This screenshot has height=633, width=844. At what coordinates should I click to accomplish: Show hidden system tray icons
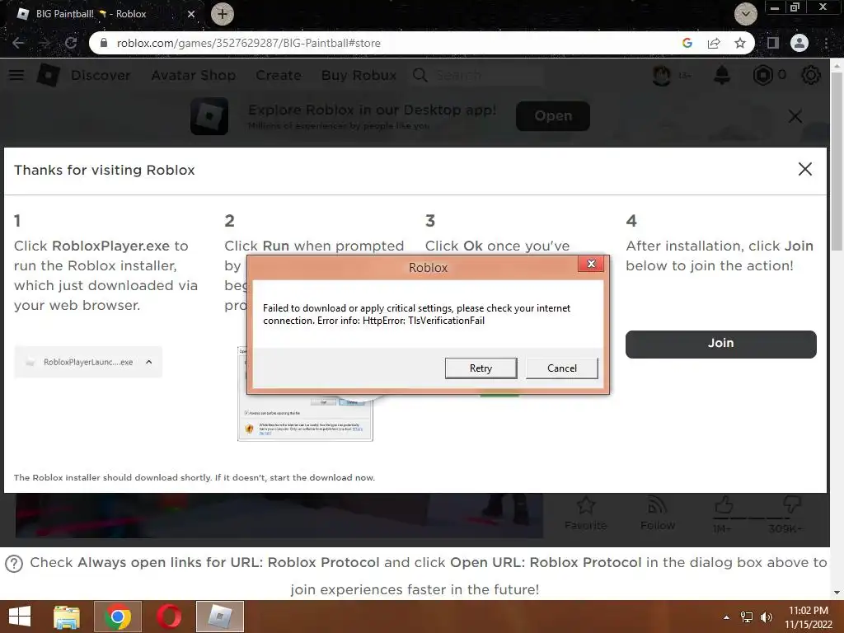[727, 617]
